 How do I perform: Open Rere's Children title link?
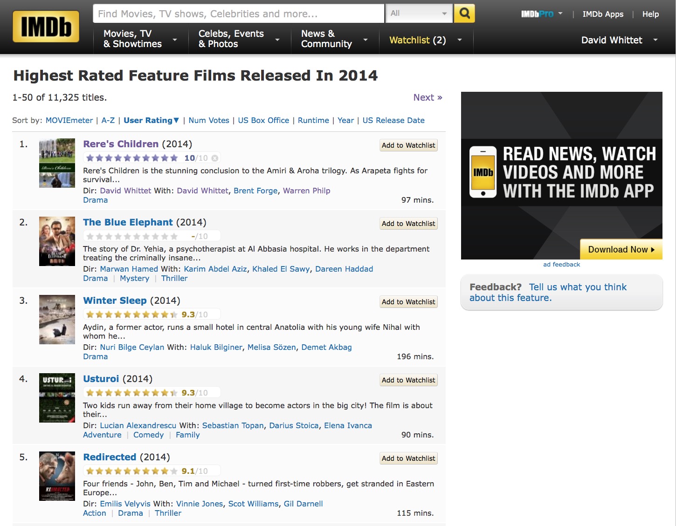(121, 144)
